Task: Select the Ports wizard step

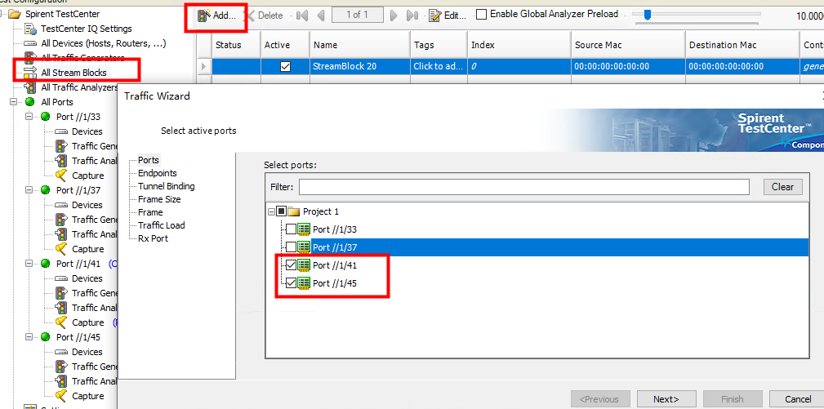Action: pyautogui.click(x=148, y=160)
